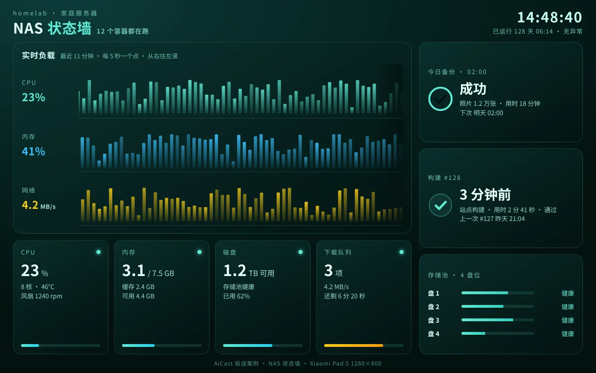Click the 成功 backup status text
Viewport: 596px width, 373px height.
coord(473,89)
